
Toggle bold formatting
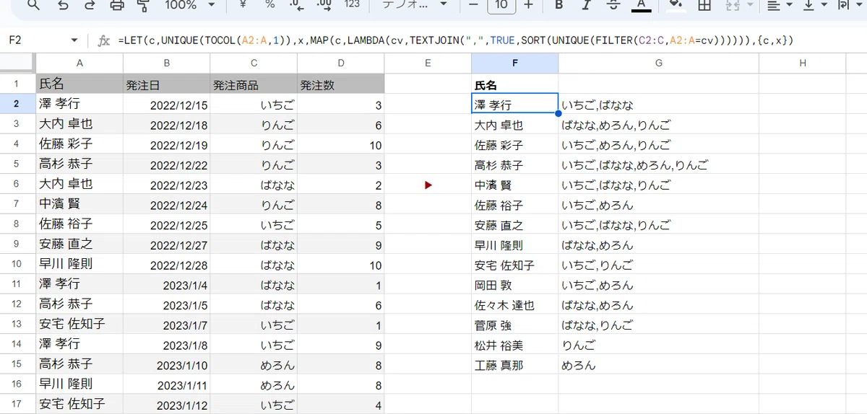pyautogui.click(x=558, y=4)
